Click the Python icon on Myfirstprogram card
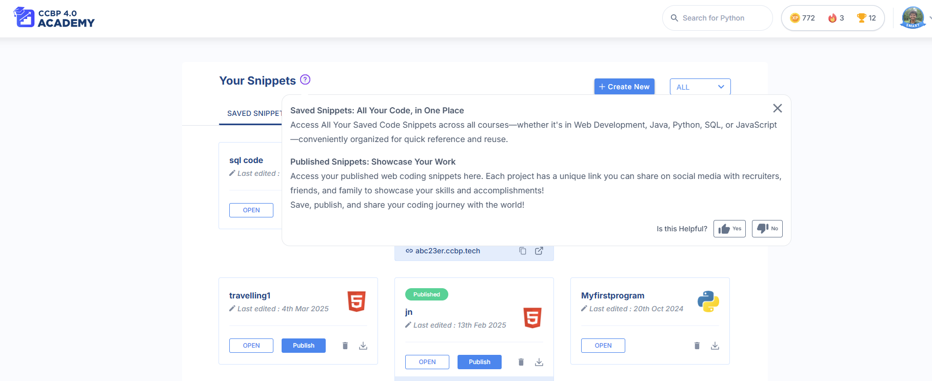This screenshot has height=381, width=932. point(708,302)
